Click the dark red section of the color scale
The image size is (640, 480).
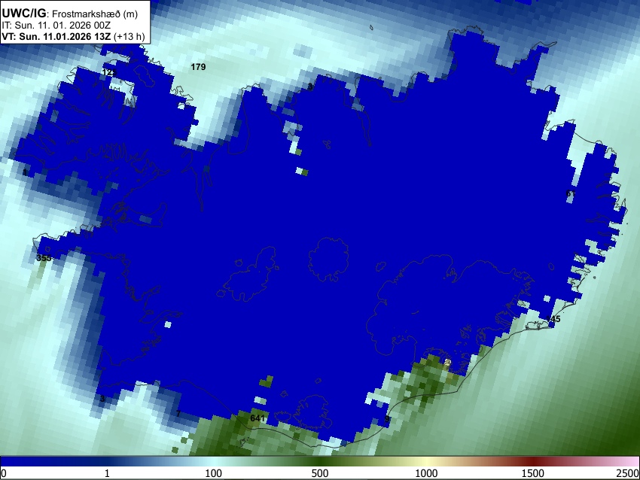click(x=533, y=461)
